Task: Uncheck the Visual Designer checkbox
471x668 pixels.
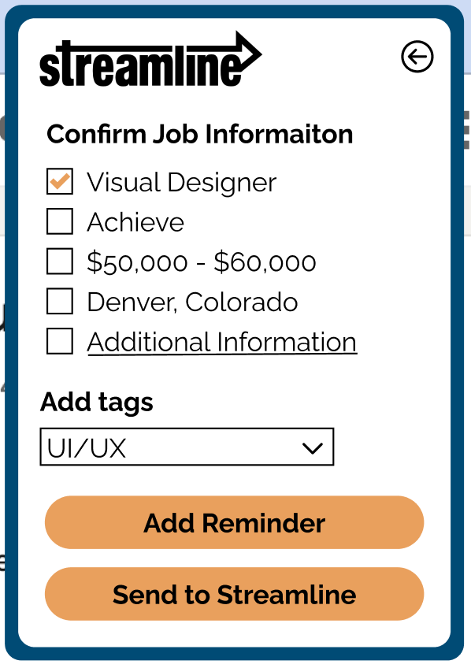Action: click(60, 181)
